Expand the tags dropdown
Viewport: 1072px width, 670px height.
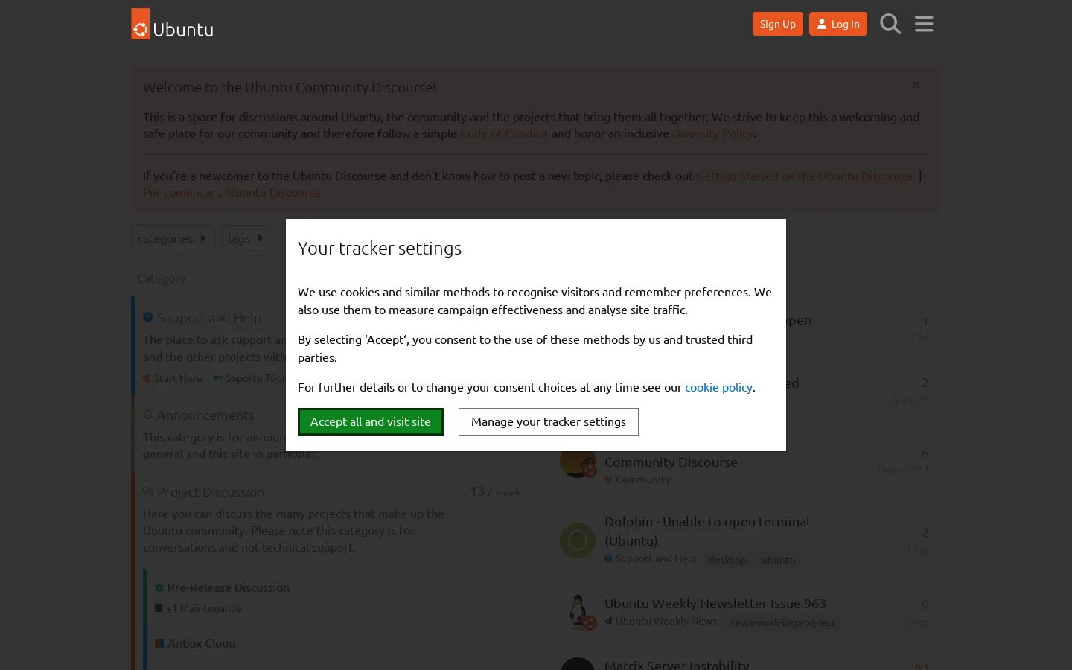(246, 238)
